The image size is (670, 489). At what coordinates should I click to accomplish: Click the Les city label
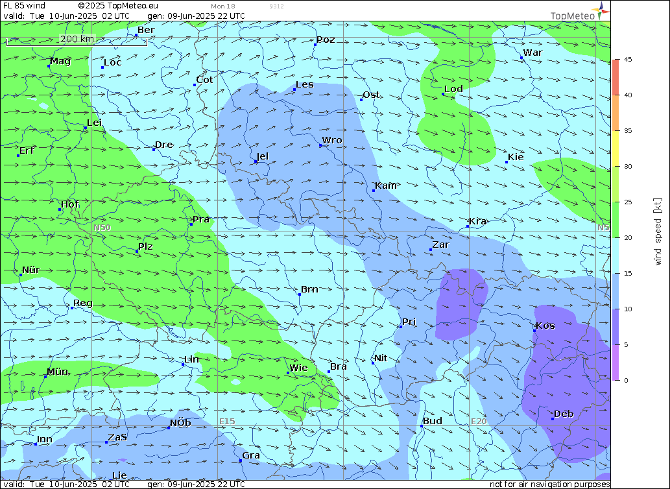[x=305, y=84]
